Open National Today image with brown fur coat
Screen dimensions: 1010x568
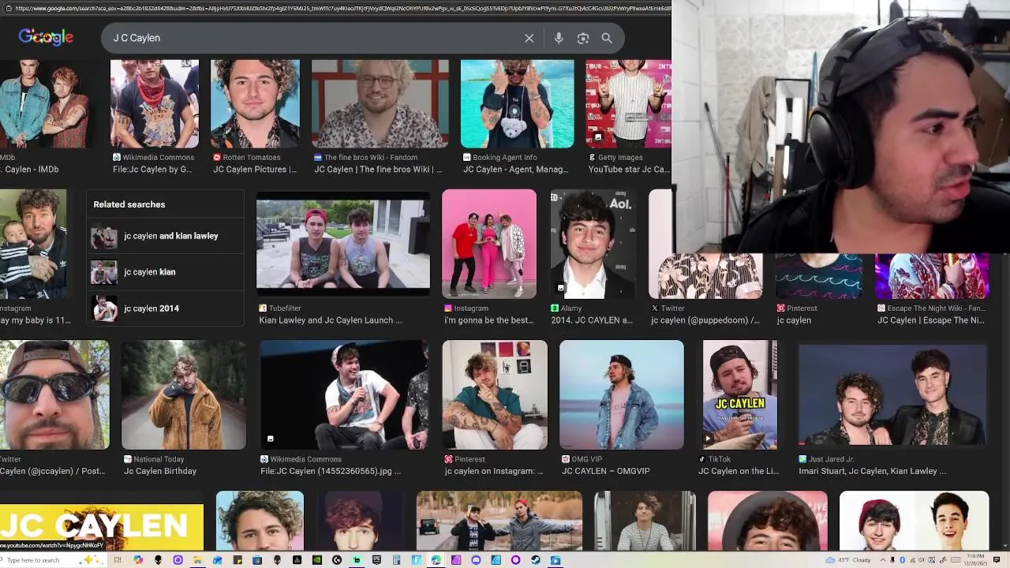pos(184,394)
